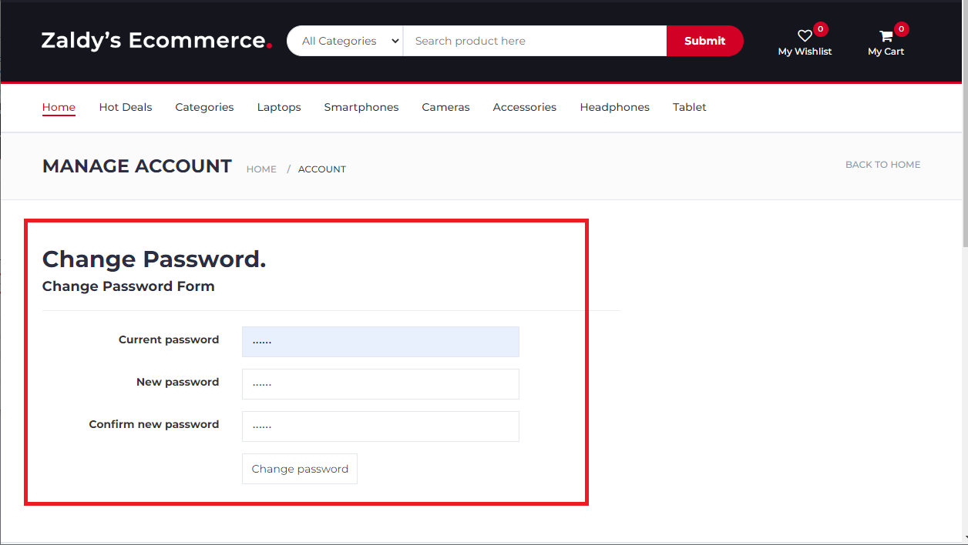The width and height of the screenshot is (968, 545).
Task: Open the Categories navigation menu
Action: pos(203,107)
